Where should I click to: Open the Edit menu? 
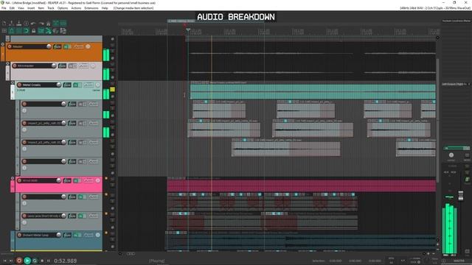[12, 8]
